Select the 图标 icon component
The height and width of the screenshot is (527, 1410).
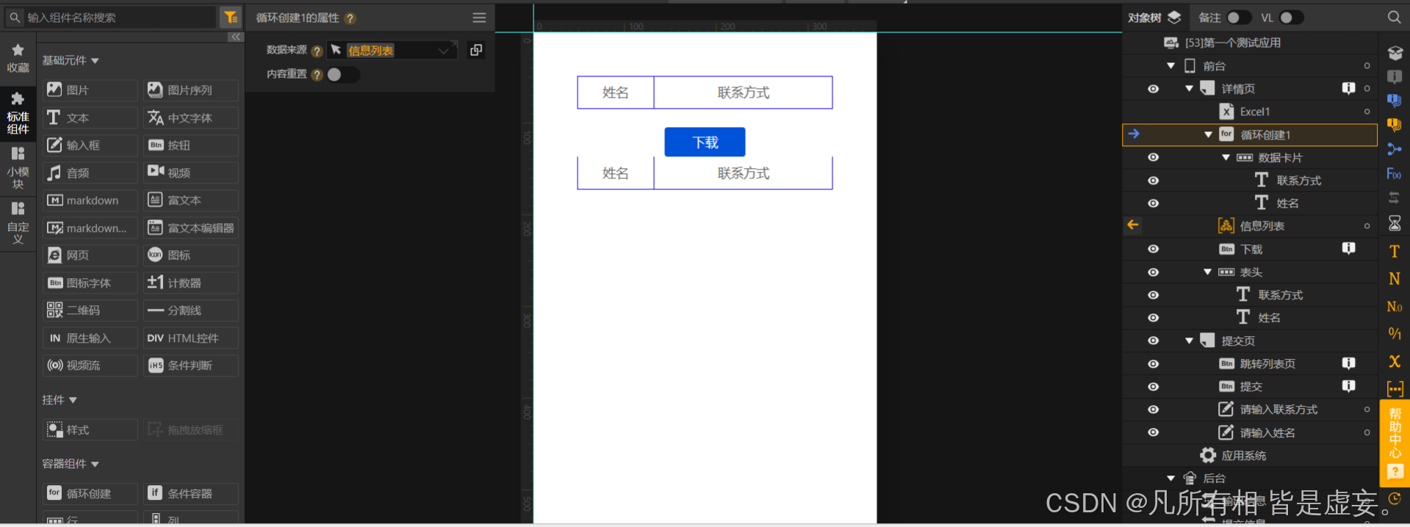(191, 255)
